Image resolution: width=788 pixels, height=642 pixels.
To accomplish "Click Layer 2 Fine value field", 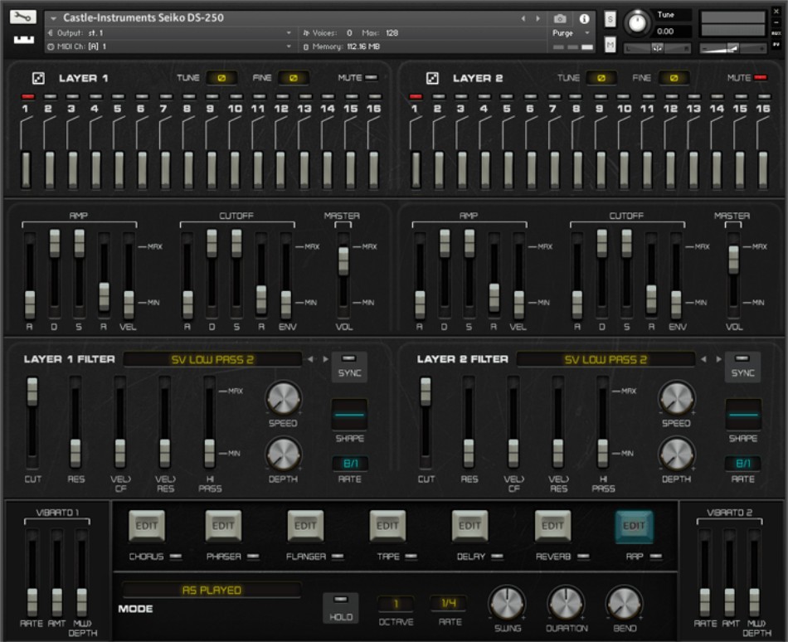I will 674,78.
